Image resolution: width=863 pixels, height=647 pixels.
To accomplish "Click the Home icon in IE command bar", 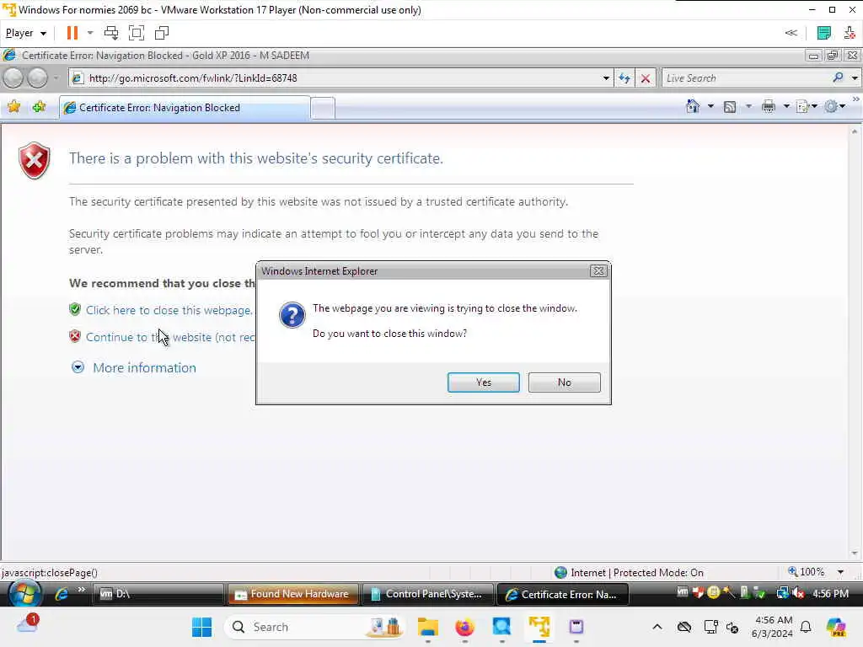I will pos(693,106).
